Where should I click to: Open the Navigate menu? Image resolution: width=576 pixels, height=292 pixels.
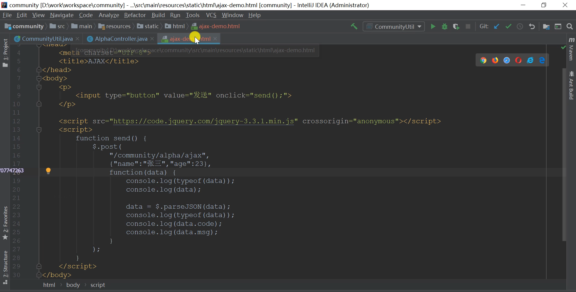(x=62, y=15)
